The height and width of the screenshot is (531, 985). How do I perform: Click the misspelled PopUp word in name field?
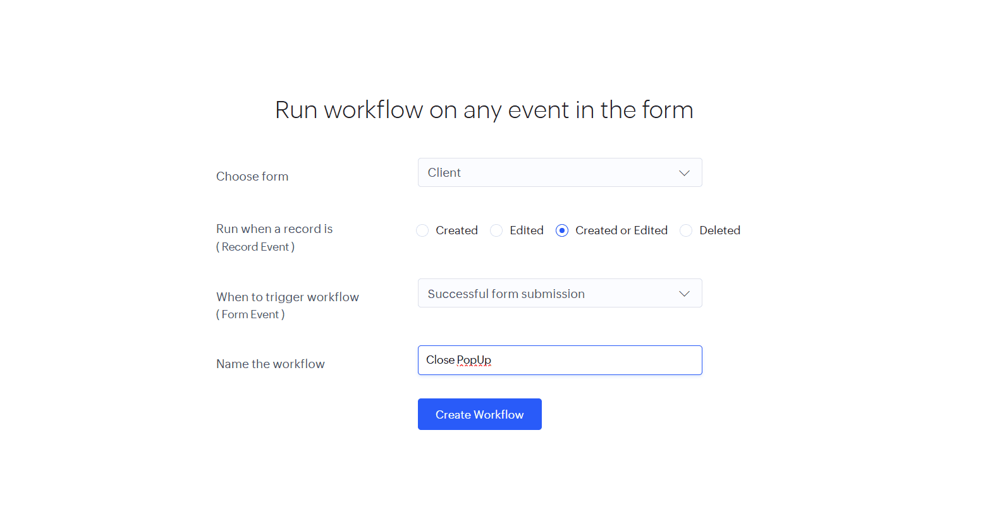click(x=474, y=360)
